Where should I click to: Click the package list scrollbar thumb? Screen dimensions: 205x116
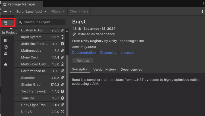67,85
